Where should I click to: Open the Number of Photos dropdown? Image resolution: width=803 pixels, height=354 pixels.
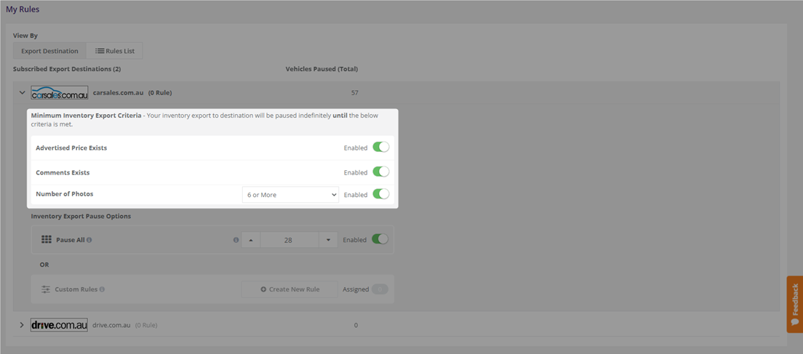(290, 195)
